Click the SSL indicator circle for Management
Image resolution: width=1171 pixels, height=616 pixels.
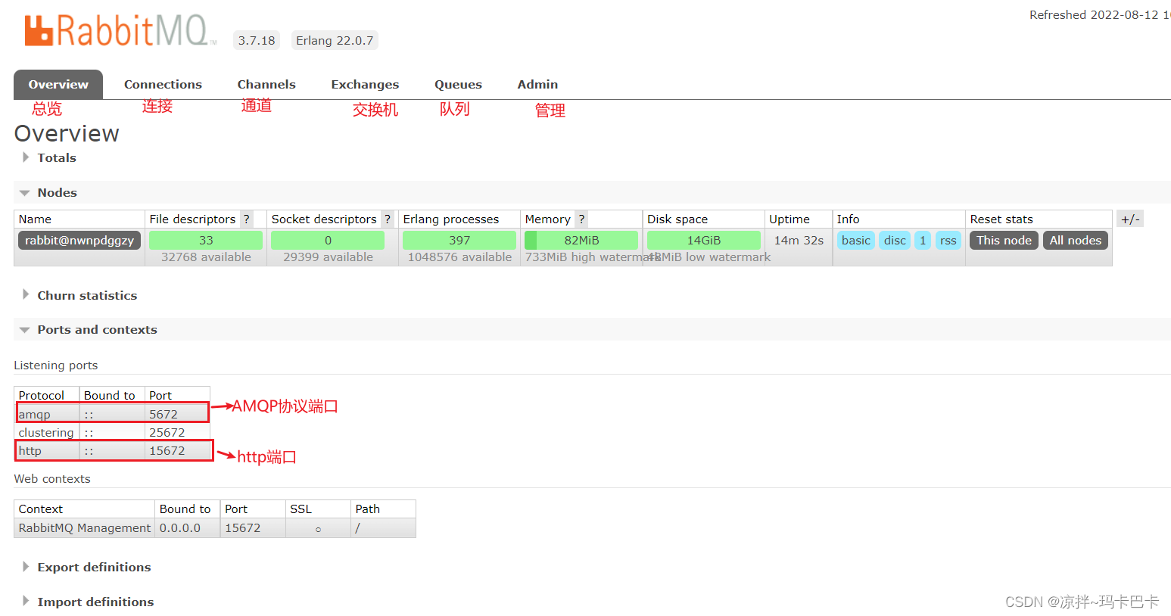318,529
